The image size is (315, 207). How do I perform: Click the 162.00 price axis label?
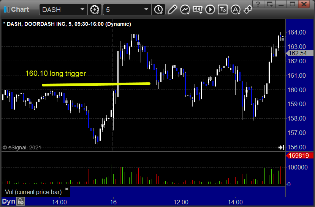pos(296,61)
